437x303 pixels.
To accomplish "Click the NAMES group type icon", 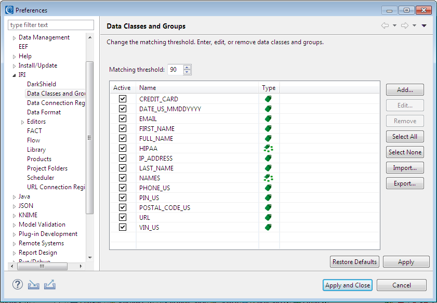I will (x=269, y=178).
